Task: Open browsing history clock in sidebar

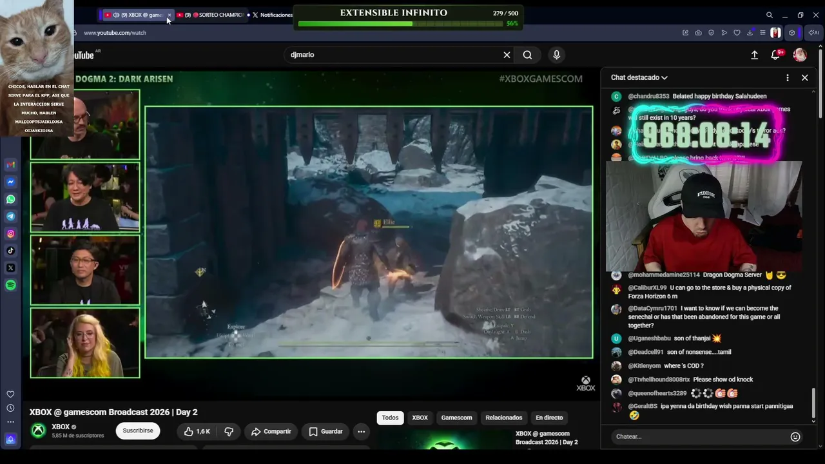Action: pos(10,408)
